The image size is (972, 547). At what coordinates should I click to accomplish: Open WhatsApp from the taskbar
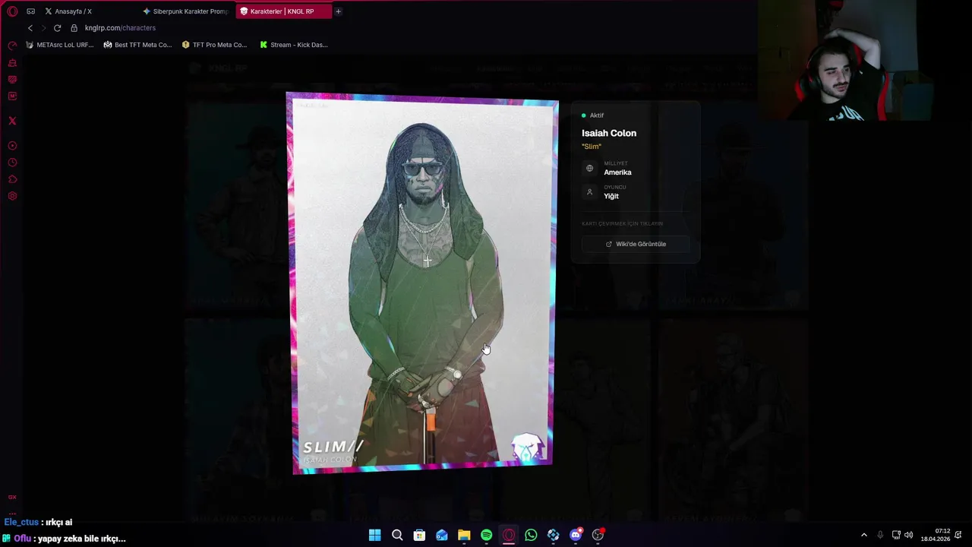pos(531,535)
